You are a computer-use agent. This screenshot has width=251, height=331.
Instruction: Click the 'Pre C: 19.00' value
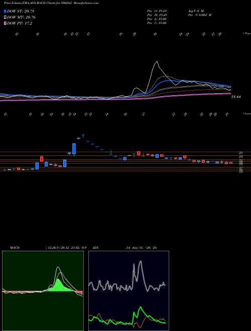[157, 23]
